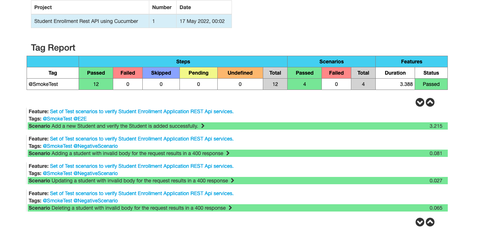Click the 'Tag Report' heading
This screenshot has height=233, width=482.
pos(53,48)
